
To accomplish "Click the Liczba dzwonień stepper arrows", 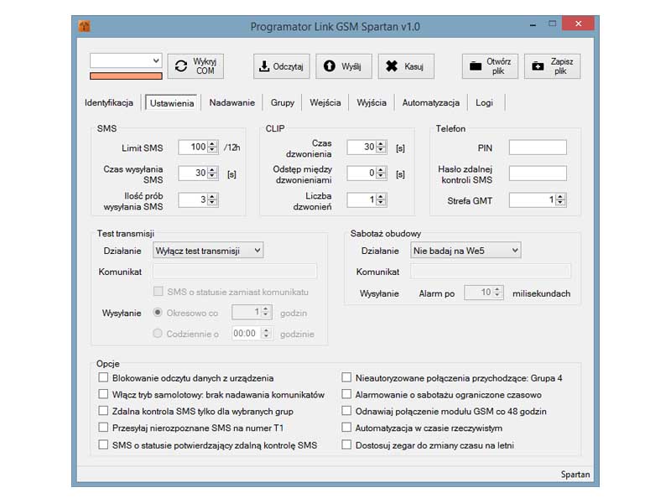I will [x=381, y=200].
